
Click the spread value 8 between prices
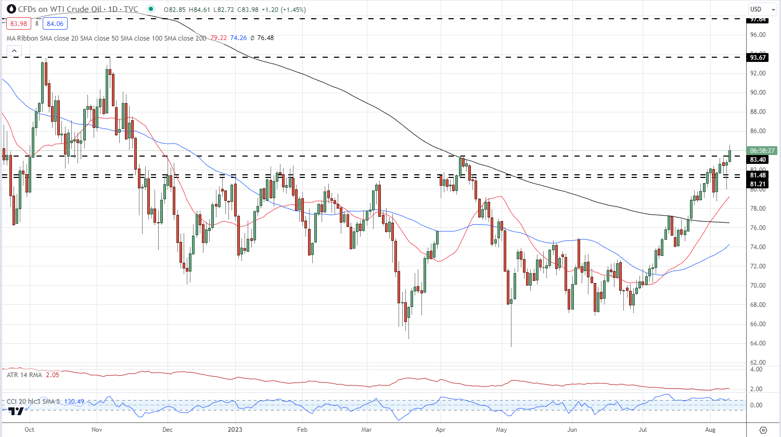pyautogui.click(x=37, y=23)
